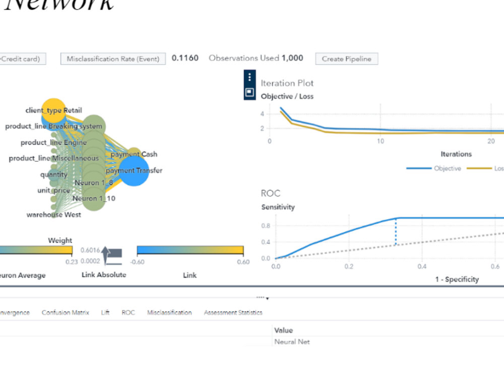Click the unit_price input label
The height and width of the screenshot is (378, 504).
(54, 191)
